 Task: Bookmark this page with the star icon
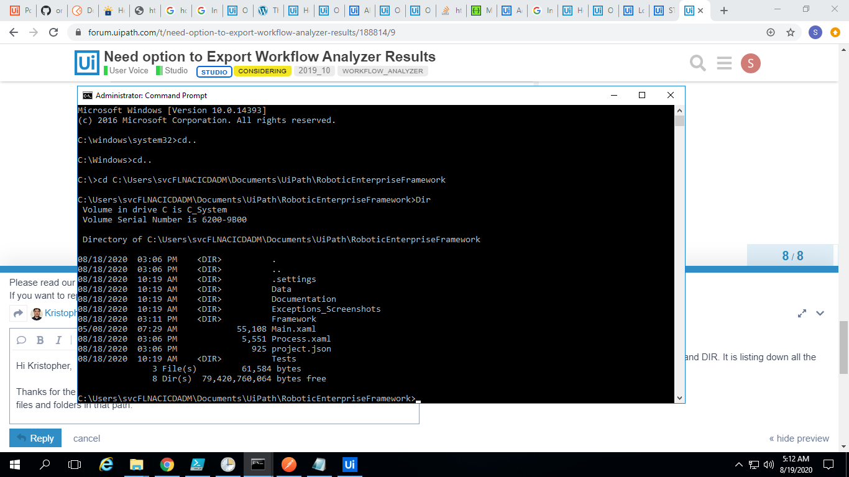(x=791, y=32)
